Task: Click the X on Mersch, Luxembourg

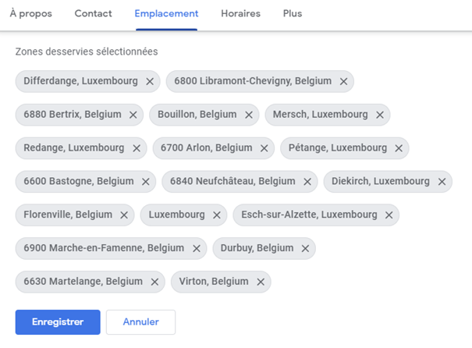Action: tap(380, 115)
